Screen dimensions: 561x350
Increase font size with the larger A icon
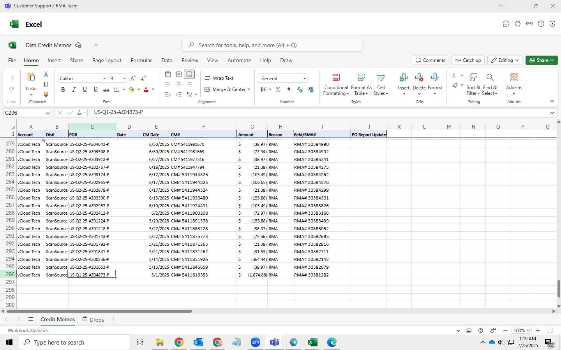click(x=133, y=78)
